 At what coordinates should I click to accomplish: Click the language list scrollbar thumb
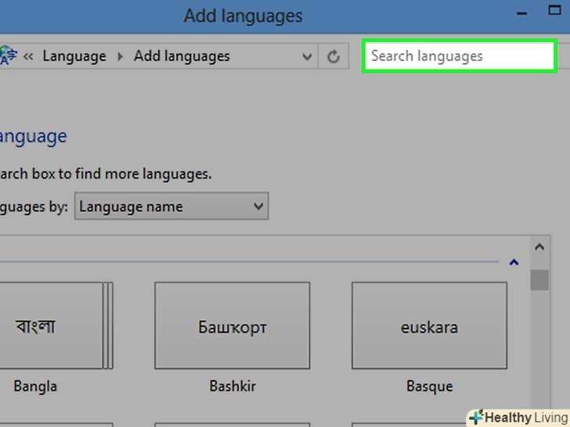(x=539, y=280)
